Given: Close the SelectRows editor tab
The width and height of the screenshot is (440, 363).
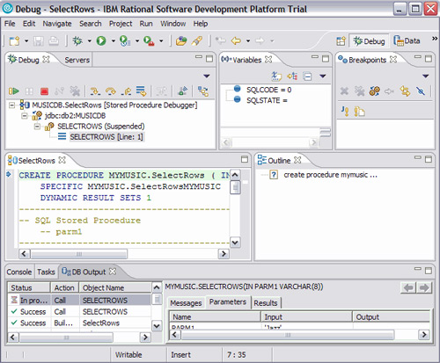Looking at the screenshot, I should coord(62,160).
